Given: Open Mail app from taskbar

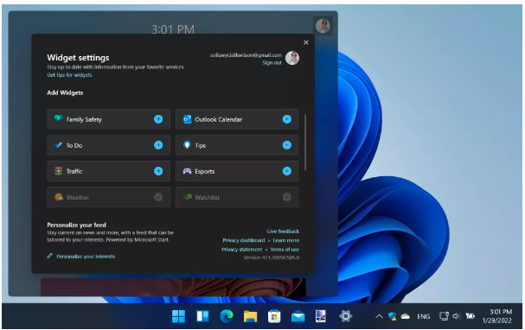Looking at the screenshot, I should [x=298, y=317].
